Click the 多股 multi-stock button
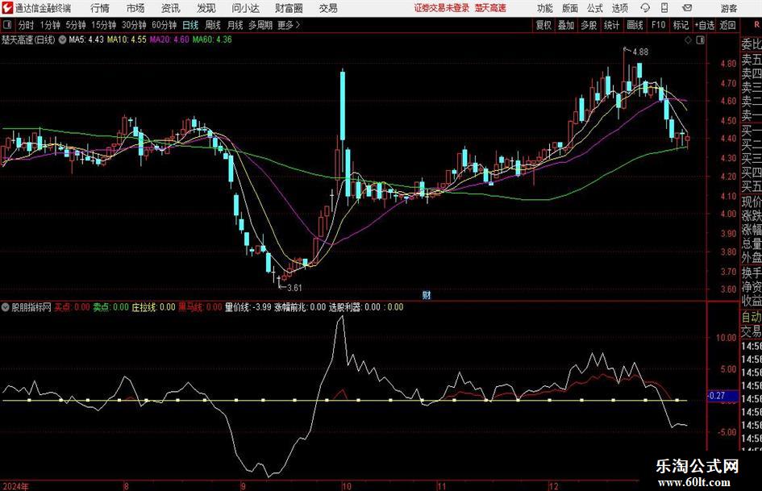The width and height of the screenshot is (762, 491). click(x=589, y=25)
